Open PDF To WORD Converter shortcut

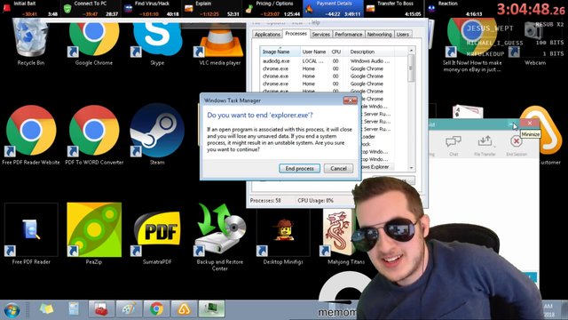(x=94, y=135)
